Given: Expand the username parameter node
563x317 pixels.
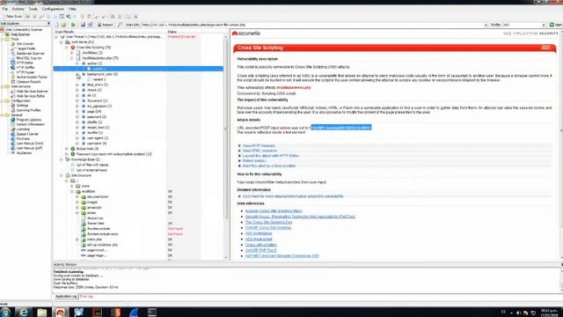Looking at the screenshot, I should 77,144.
